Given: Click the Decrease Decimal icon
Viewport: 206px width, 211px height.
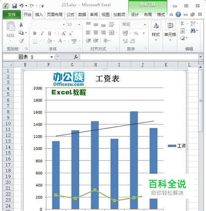Looking at the screenshot, I should click(x=133, y=41).
